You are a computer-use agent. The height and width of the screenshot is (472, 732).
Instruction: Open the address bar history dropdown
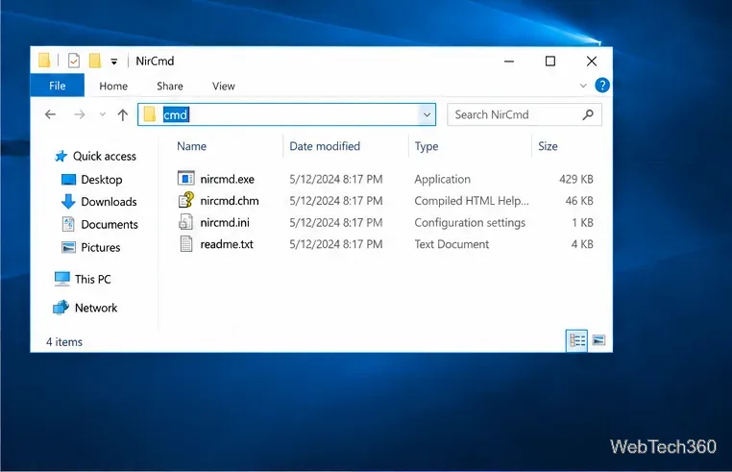tap(427, 114)
